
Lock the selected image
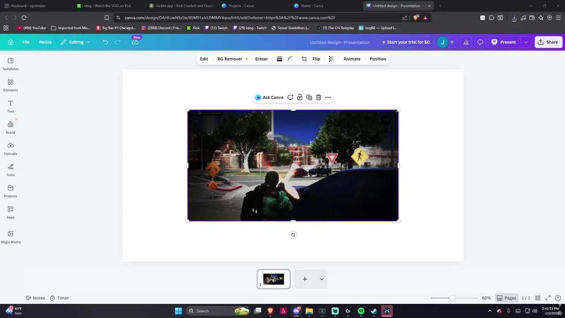(x=300, y=98)
